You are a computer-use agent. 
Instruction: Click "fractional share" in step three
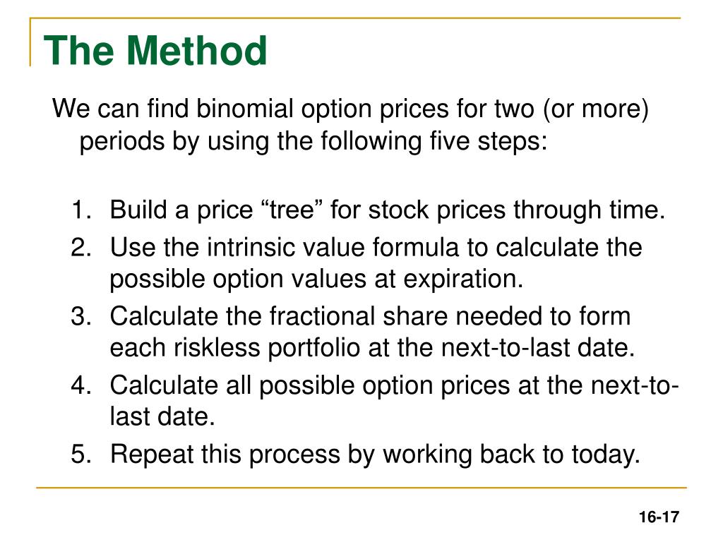click(359, 316)
